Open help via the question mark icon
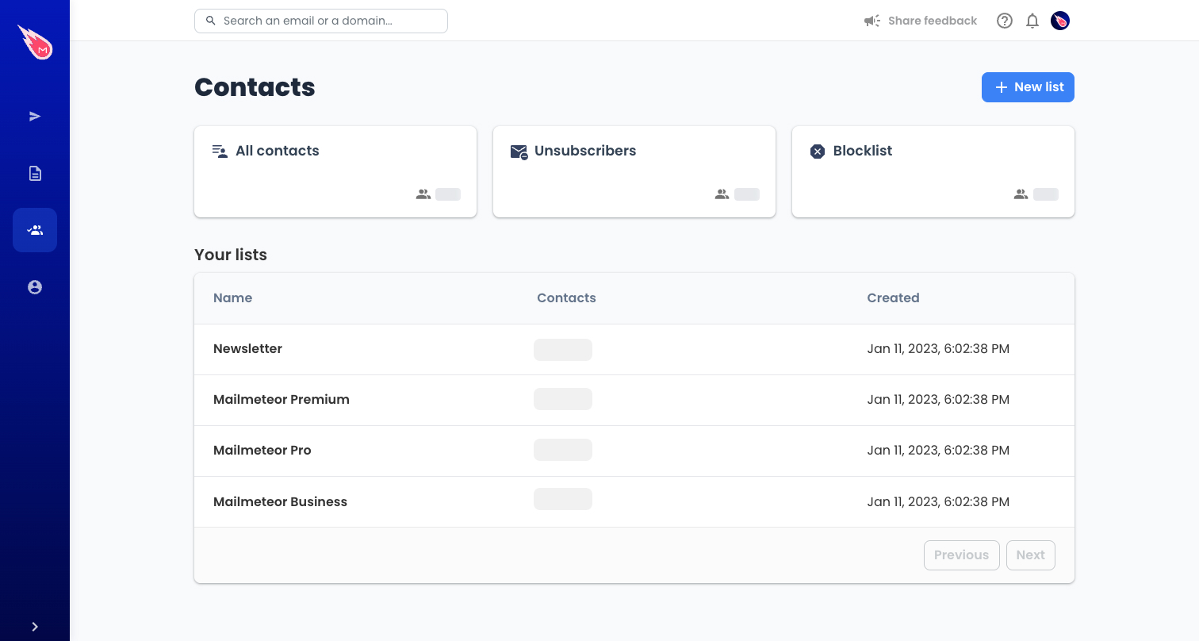 coord(1005,21)
